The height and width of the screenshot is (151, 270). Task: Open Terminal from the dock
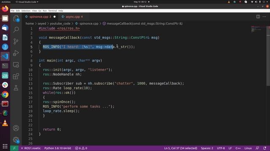point(5,66)
